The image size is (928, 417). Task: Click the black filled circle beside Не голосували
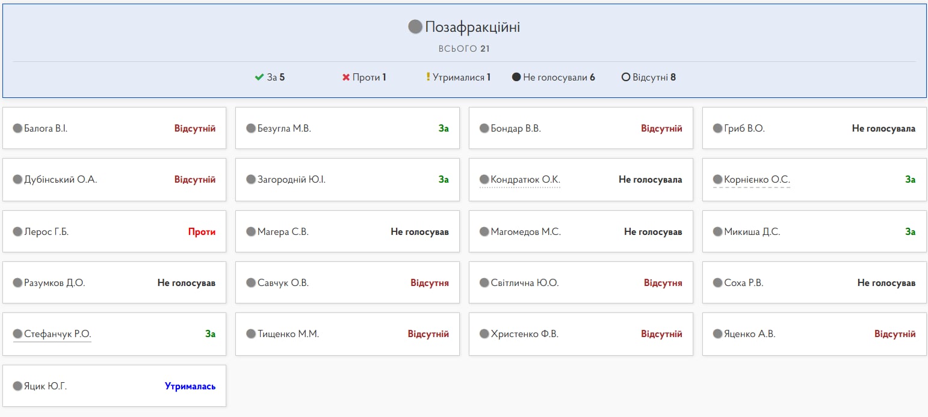point(516,78)
